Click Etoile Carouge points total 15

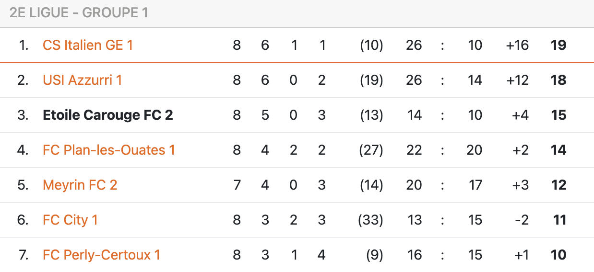[x=558, y=115]
